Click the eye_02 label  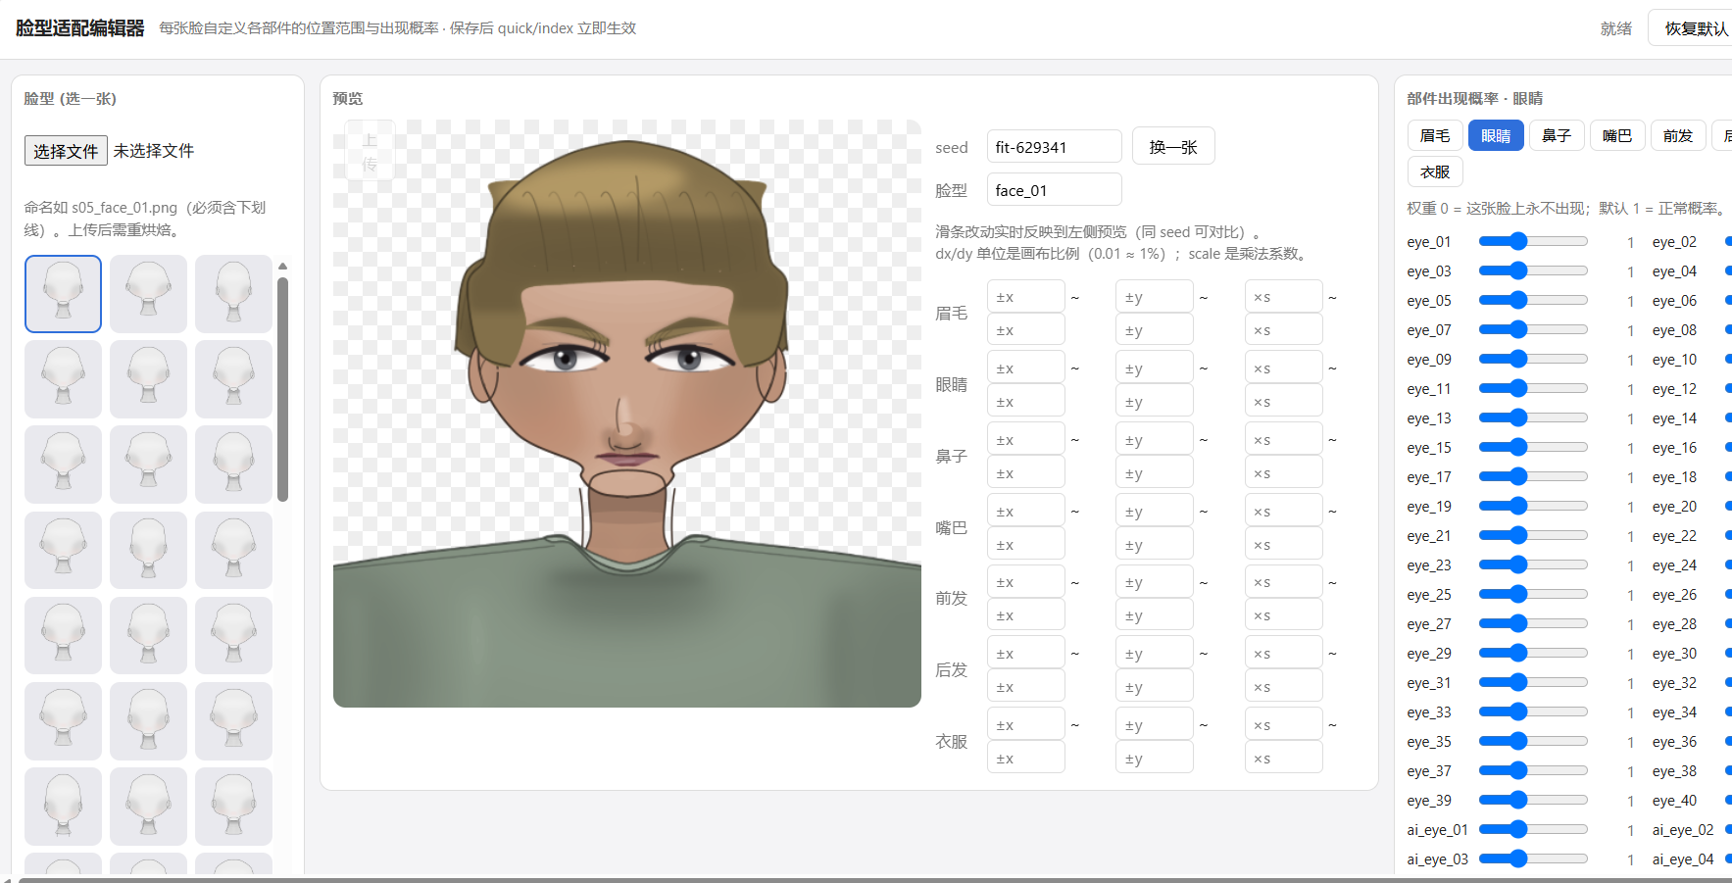[x=1674, y=241]
